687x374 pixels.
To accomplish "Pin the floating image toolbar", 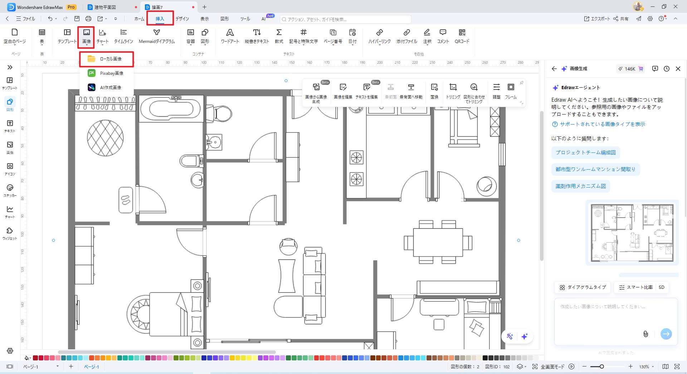I will [522, 83].
